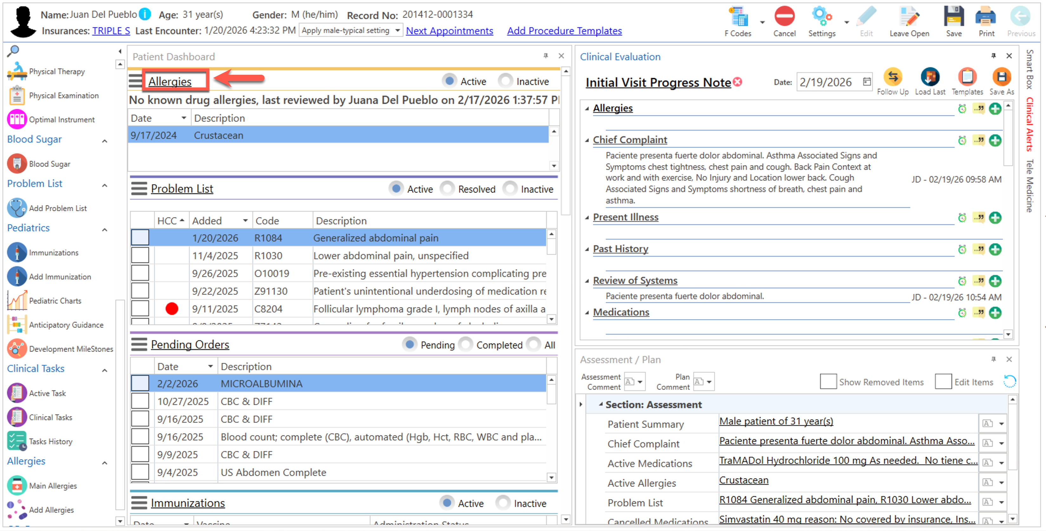Open Pediatric Charts in the sidebar
The image size is (1046, 531).
[x=55, y=301]
